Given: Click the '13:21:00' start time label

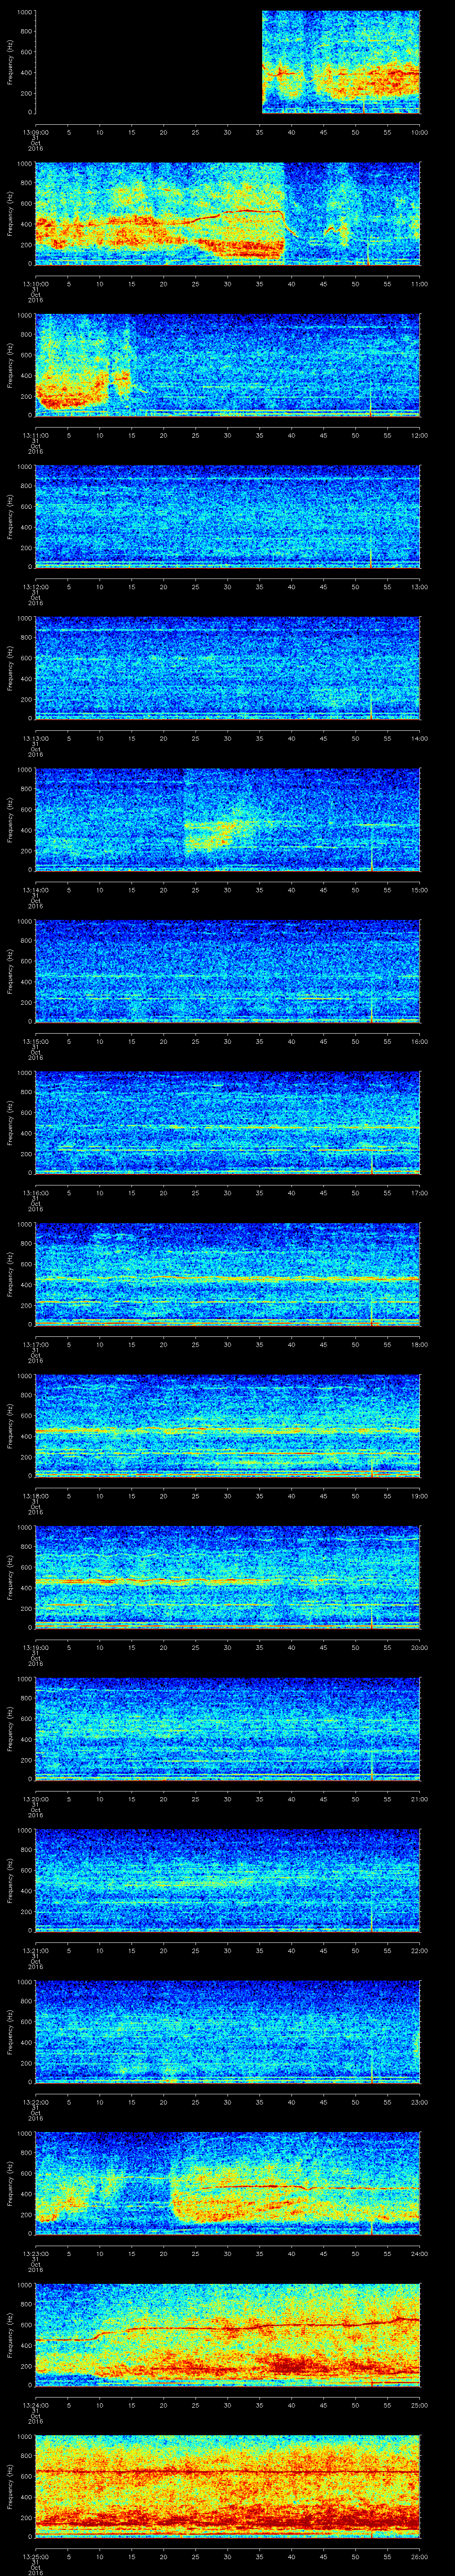Looking at the screenshot, I should click(35, 1950).
